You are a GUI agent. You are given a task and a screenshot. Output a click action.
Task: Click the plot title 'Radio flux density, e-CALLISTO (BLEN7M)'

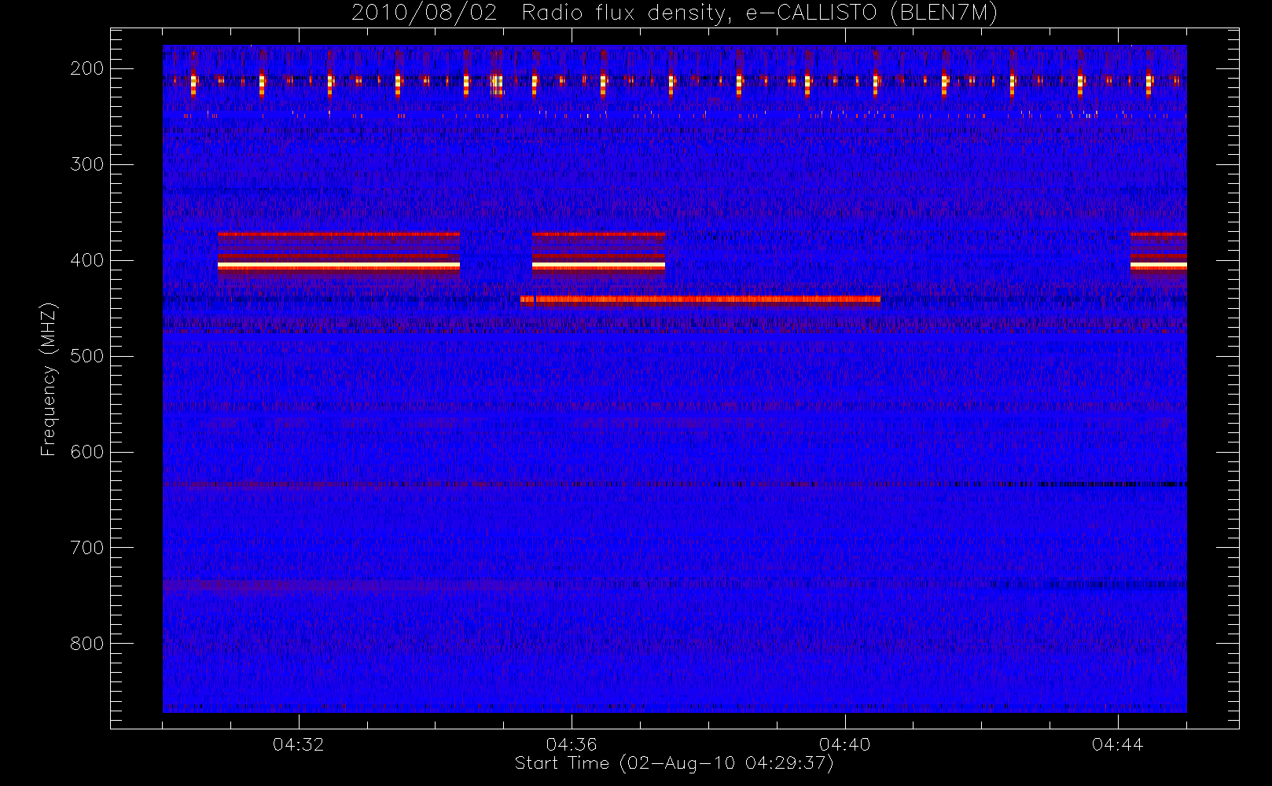(x=759, y=13)
